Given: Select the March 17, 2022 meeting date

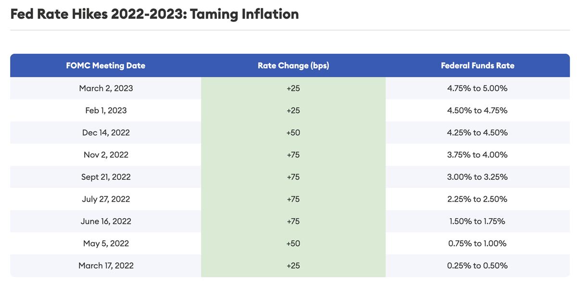Looking at the screenshot, I should coord(106,265).
